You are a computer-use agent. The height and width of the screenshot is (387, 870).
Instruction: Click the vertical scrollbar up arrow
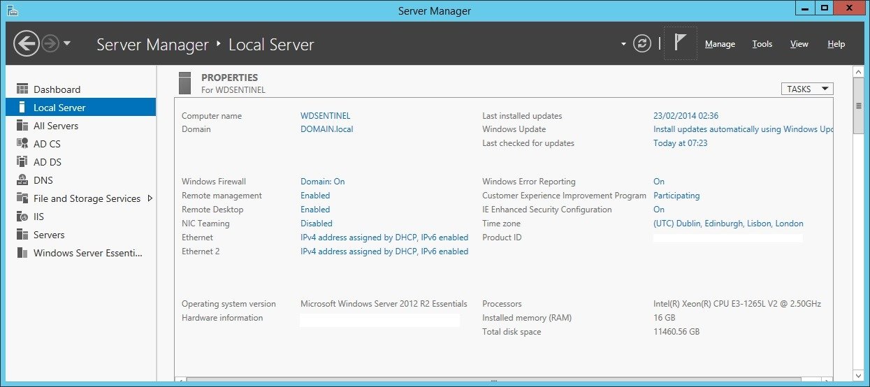(859, 71)
